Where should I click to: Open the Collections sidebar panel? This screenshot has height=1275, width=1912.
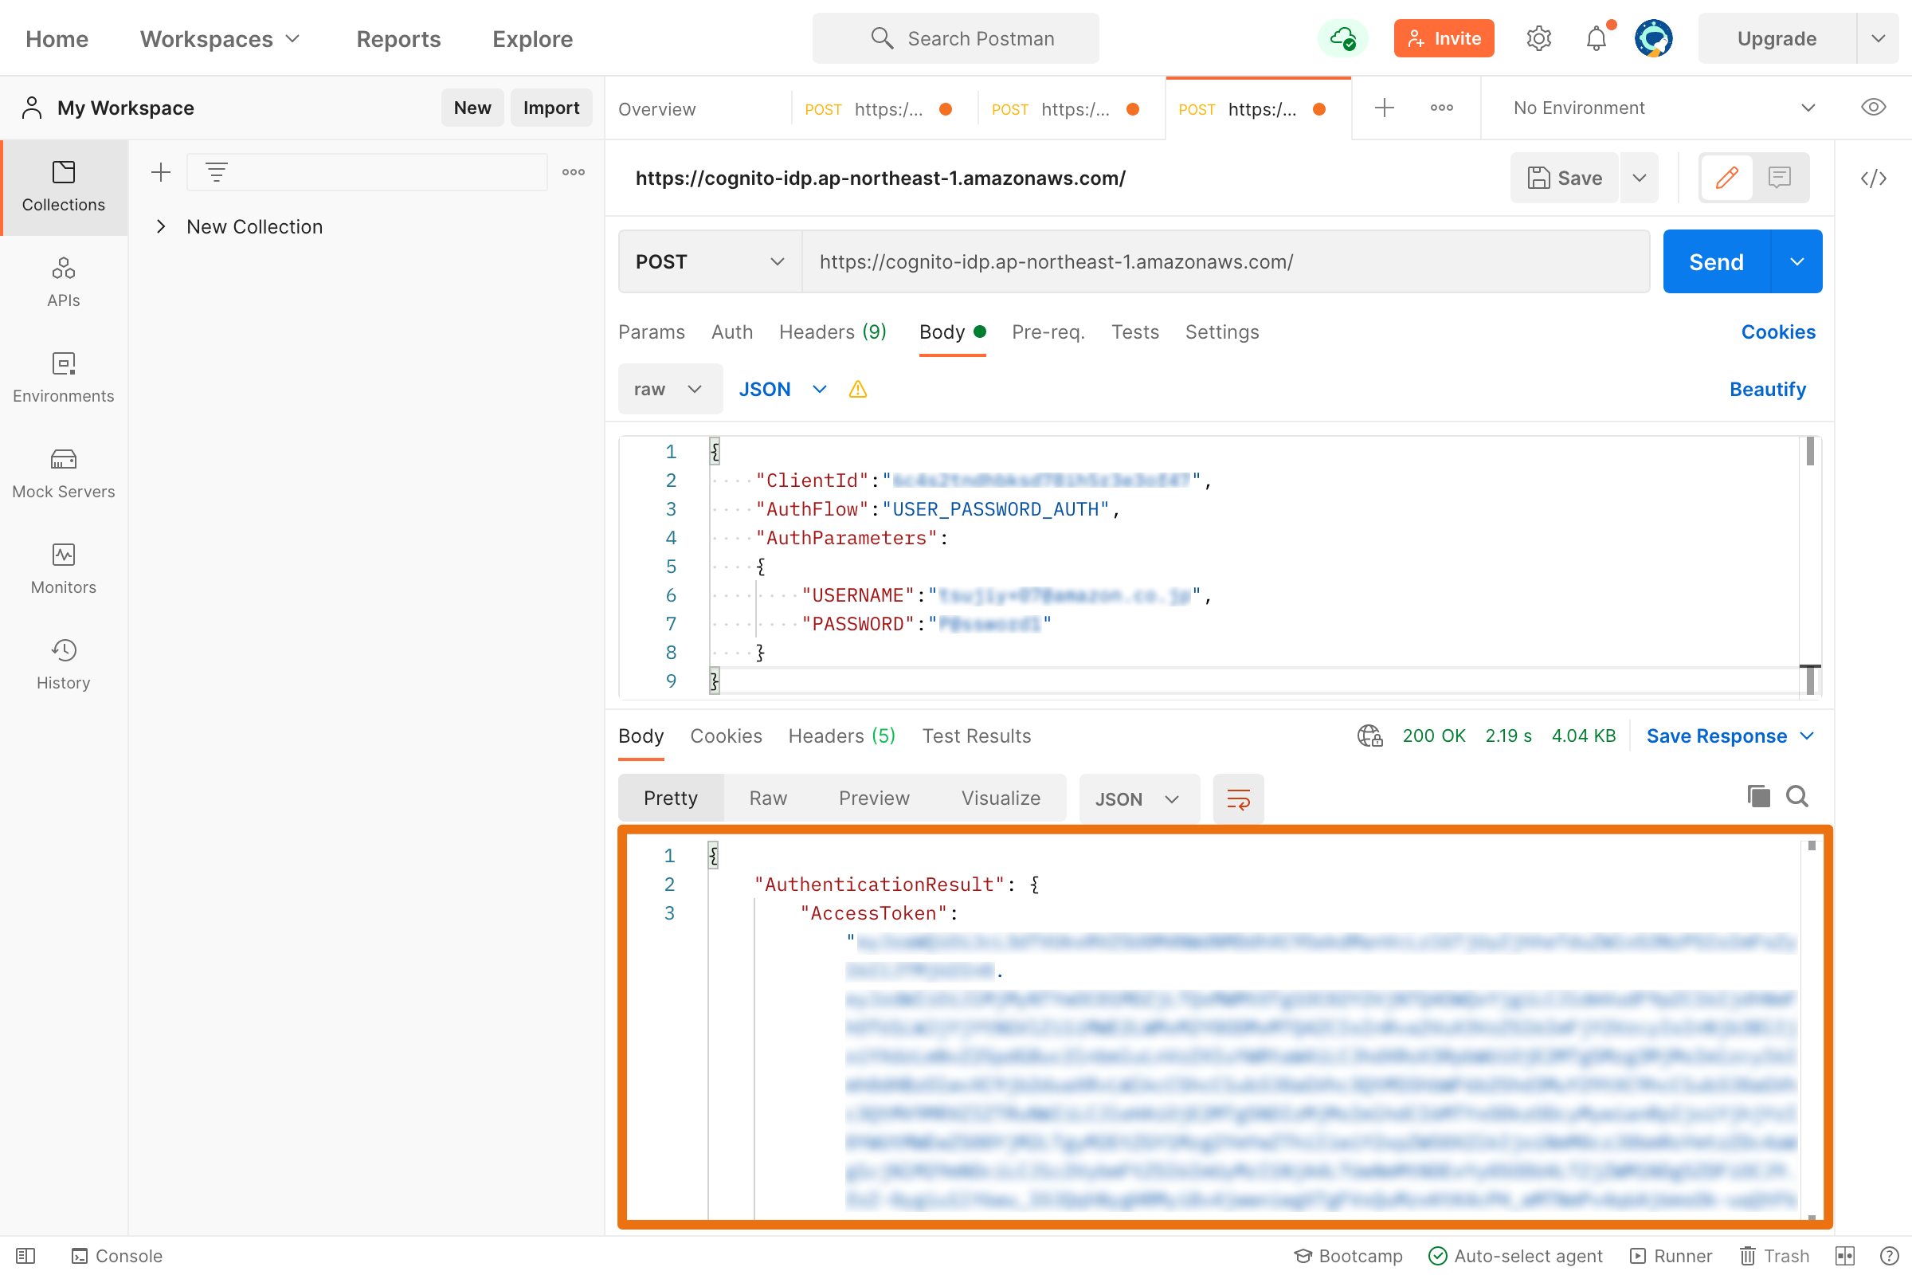click(64, 187)
